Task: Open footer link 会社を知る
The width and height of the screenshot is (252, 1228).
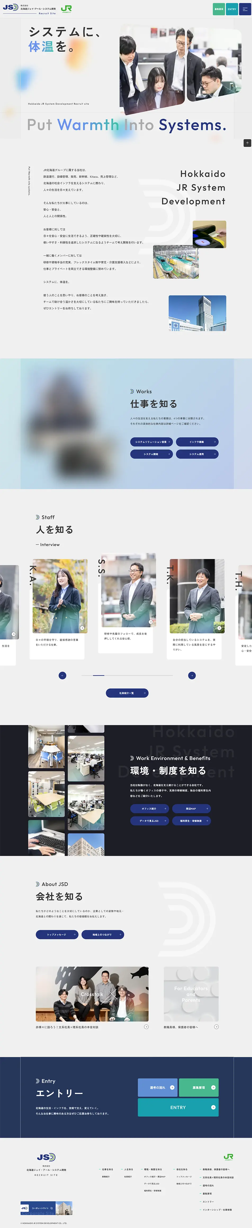Action: [182, 1169]
